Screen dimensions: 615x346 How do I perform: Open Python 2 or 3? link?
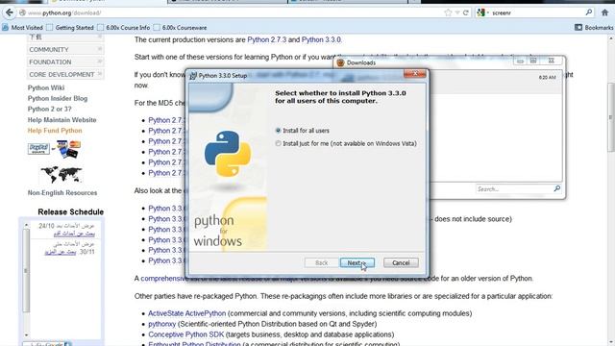[49, 109]
